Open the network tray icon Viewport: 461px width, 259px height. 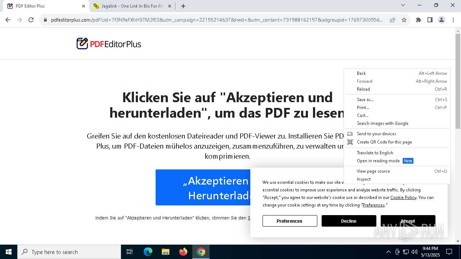406,252
